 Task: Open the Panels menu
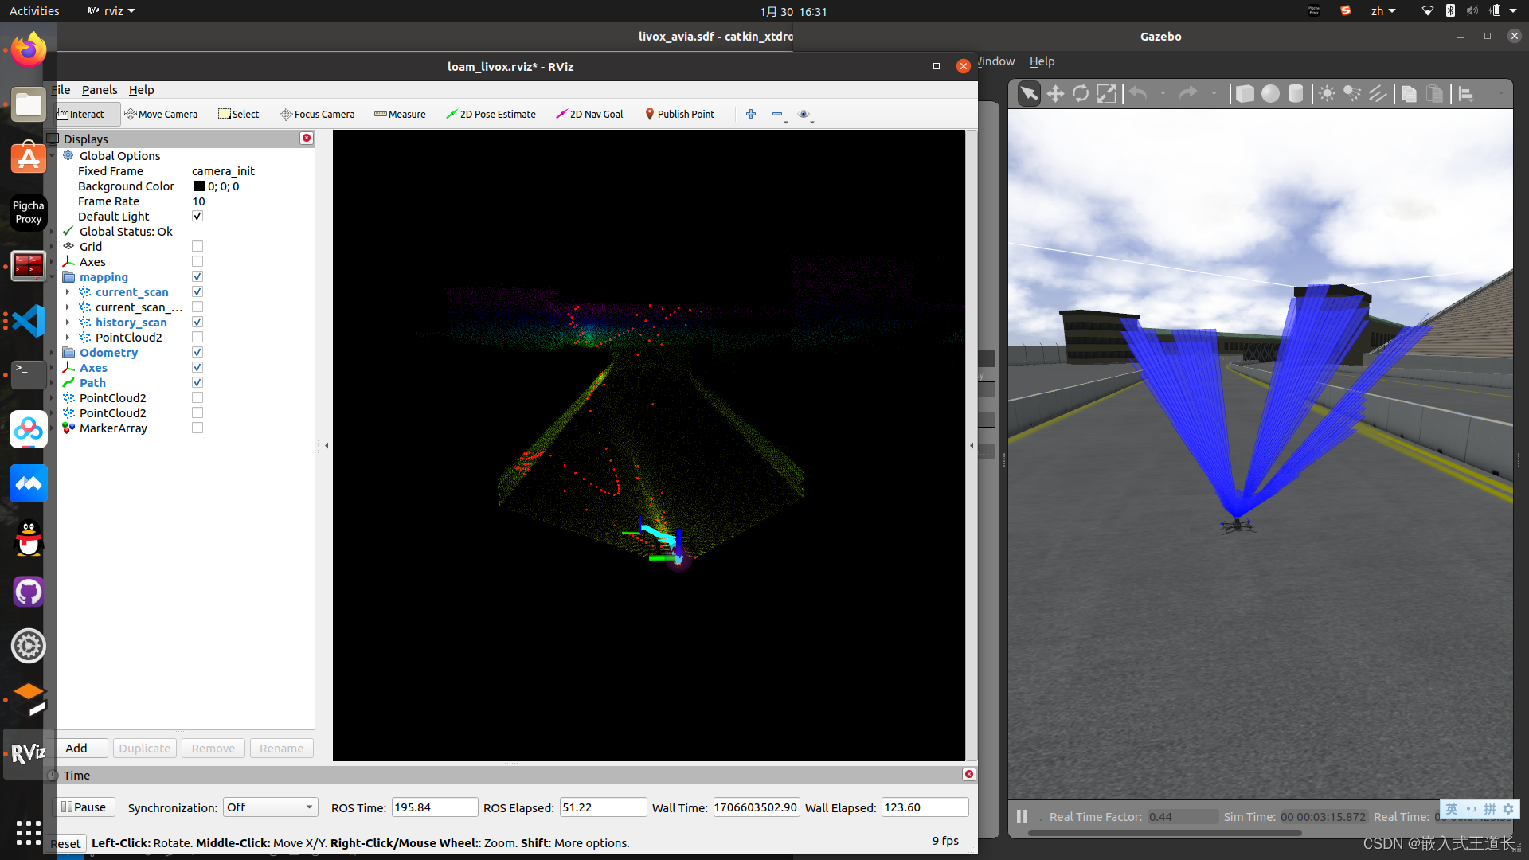(99, 90)
